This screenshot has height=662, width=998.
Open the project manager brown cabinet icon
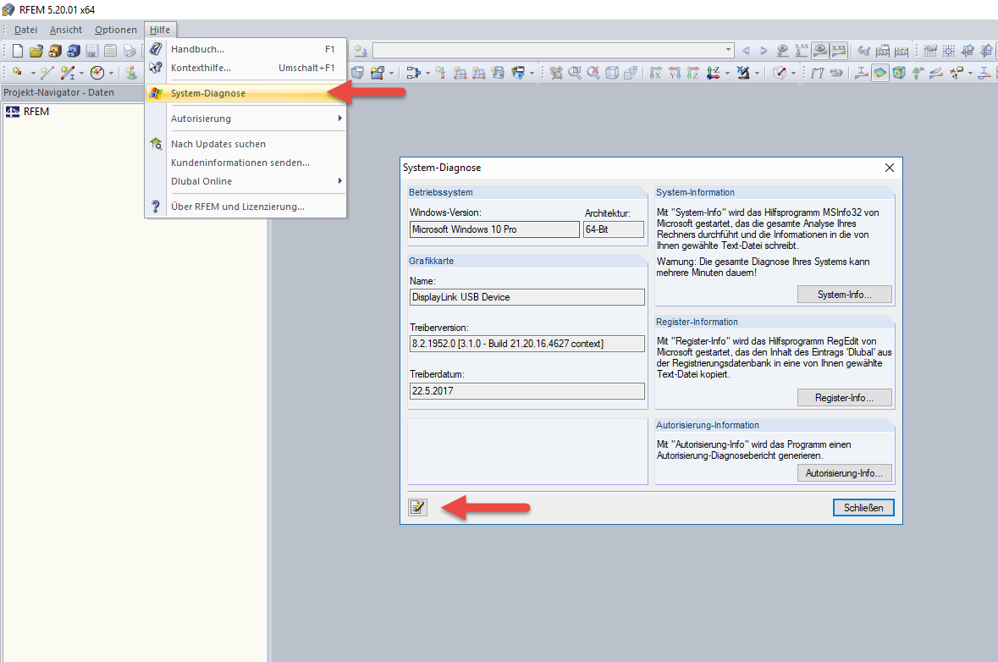point(55,51)
